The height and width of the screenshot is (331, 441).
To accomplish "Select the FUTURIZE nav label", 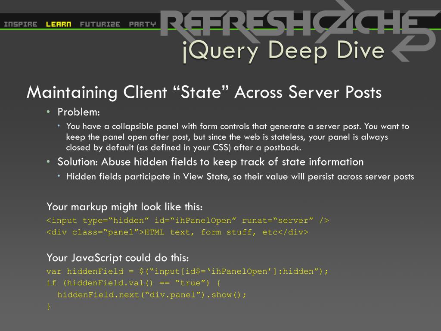I will tap(100, 24).
